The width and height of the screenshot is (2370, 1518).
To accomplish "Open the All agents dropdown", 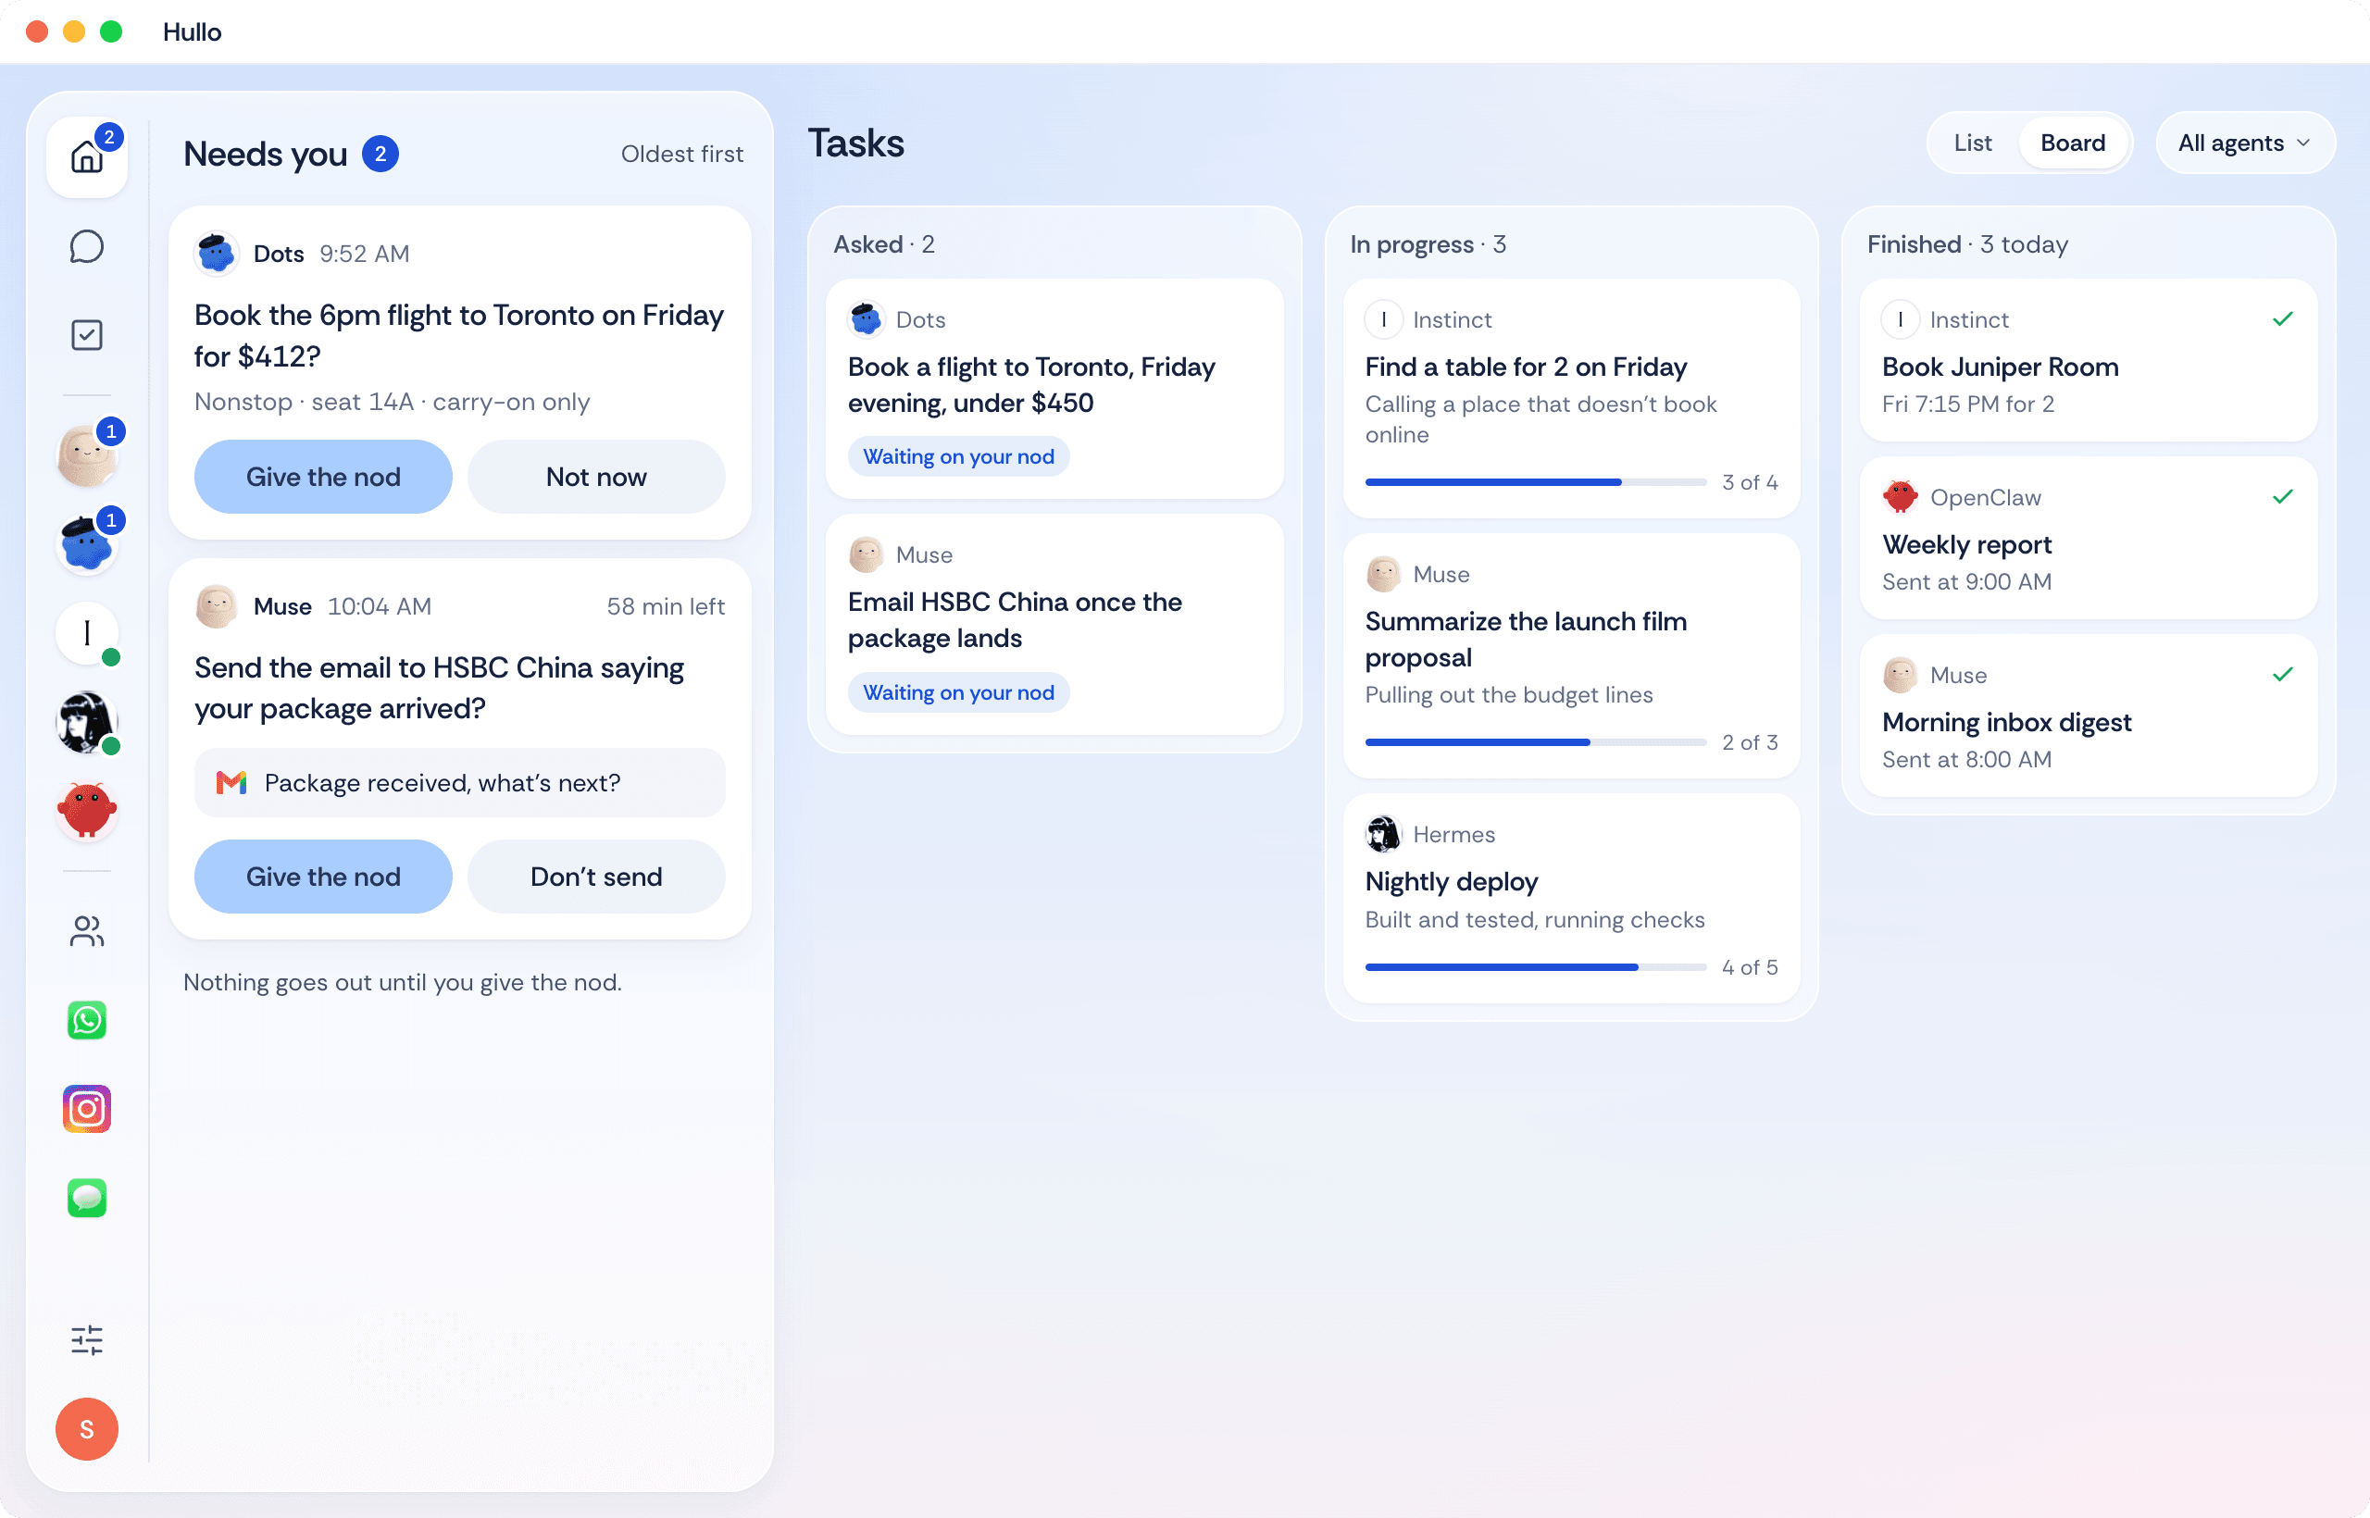I will pos(2244,143).
